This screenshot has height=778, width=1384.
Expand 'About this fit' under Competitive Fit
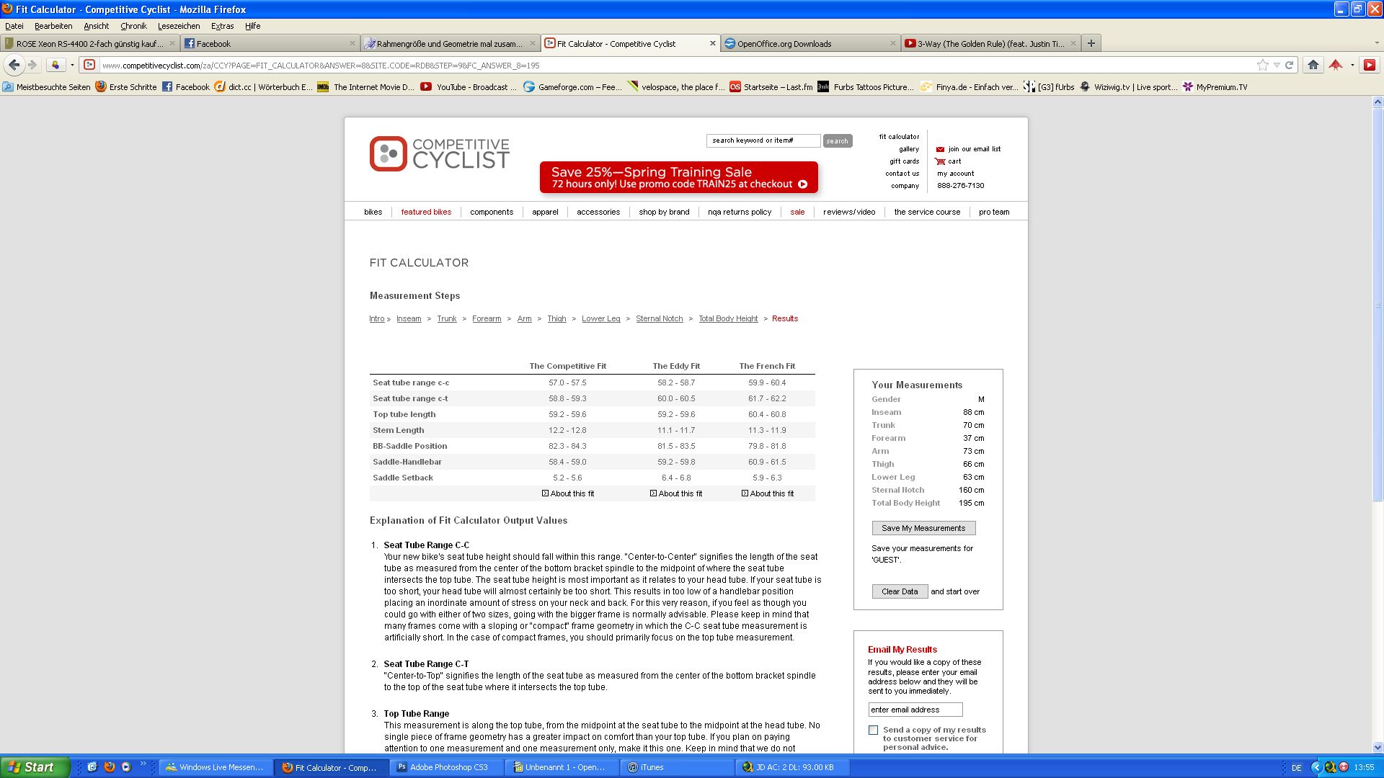tap(568, 493)
